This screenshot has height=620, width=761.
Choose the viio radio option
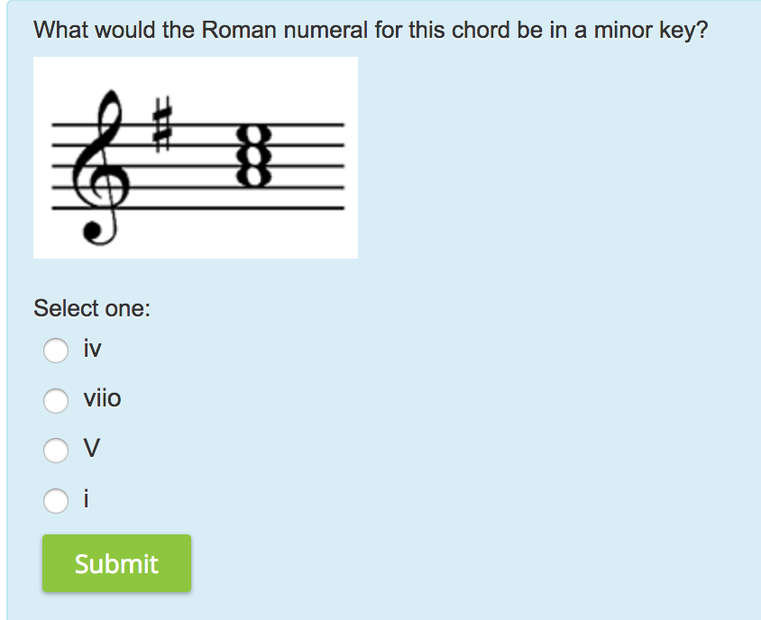coord(56,401)
